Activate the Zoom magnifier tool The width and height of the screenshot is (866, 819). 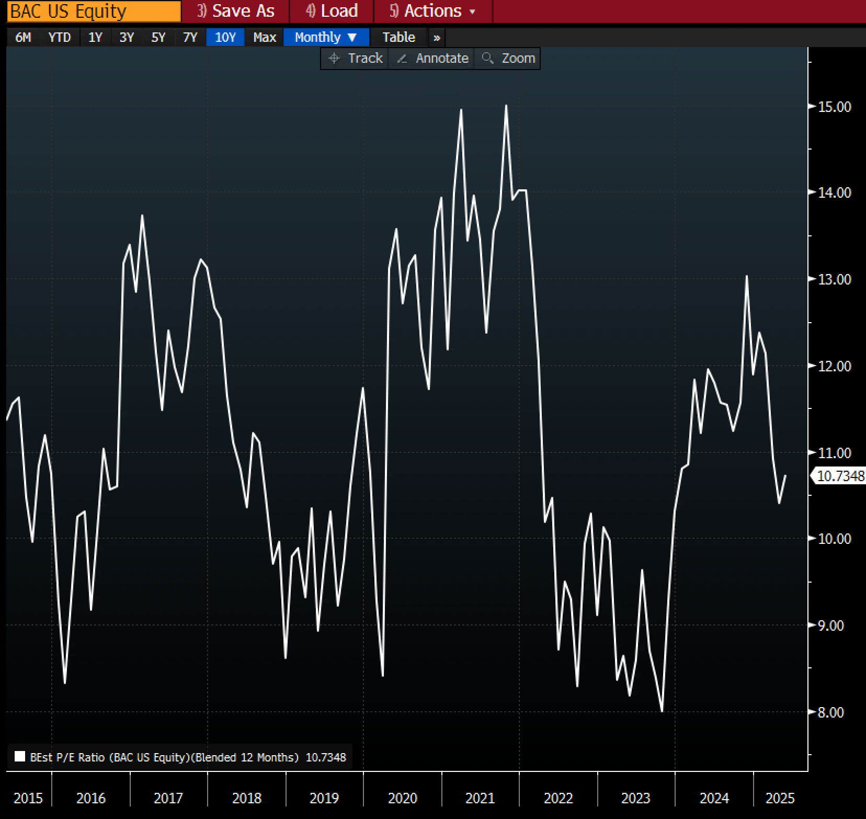508,58
